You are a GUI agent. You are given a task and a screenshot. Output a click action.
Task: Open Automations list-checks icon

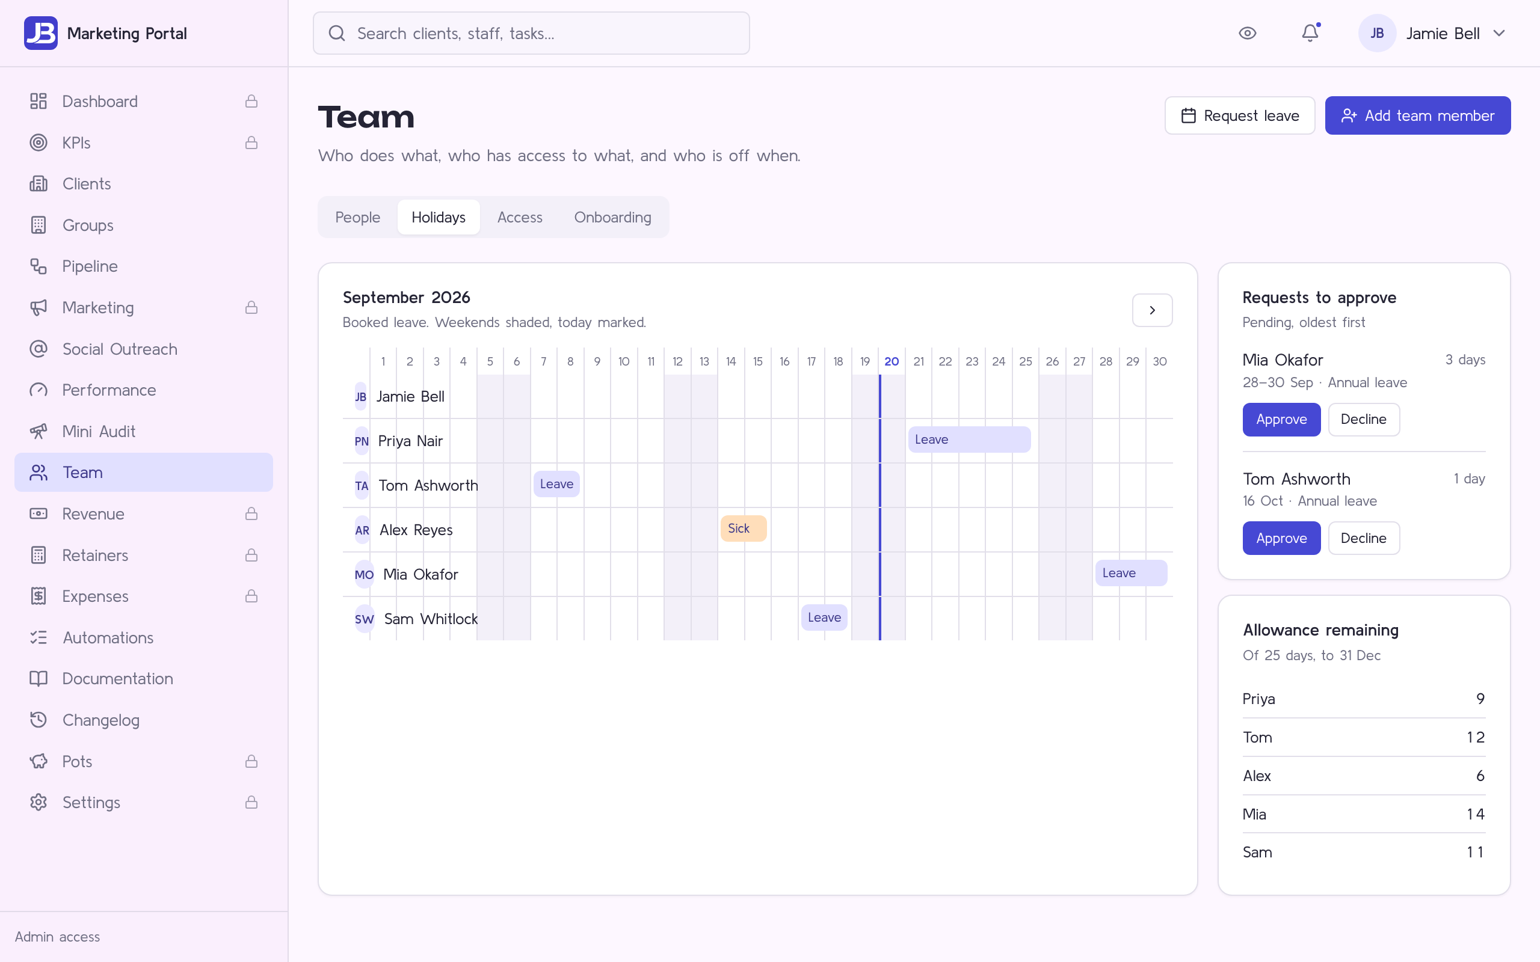coord(38,637)
